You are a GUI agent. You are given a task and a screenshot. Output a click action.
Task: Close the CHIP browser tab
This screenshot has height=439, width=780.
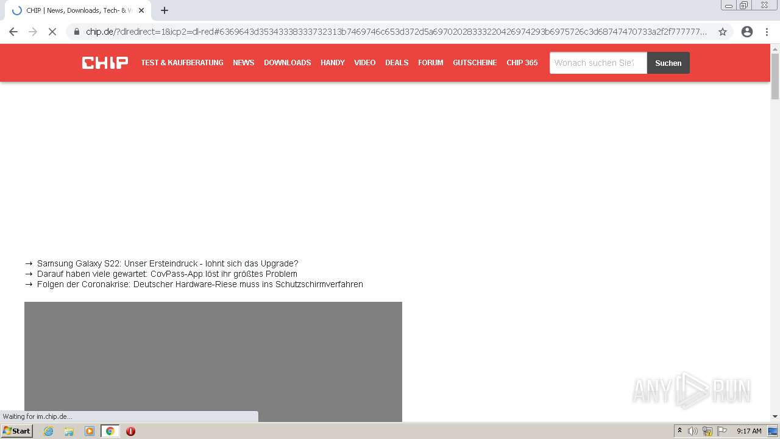(141, 10)
